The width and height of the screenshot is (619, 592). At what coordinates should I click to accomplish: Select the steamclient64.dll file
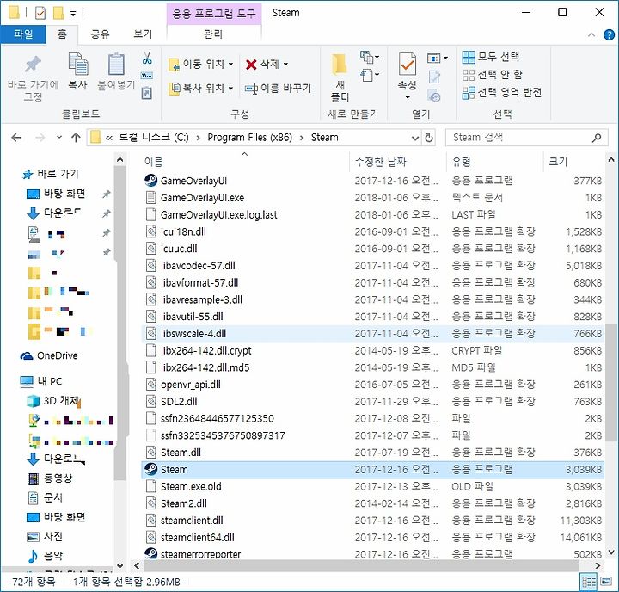(372, 538)
